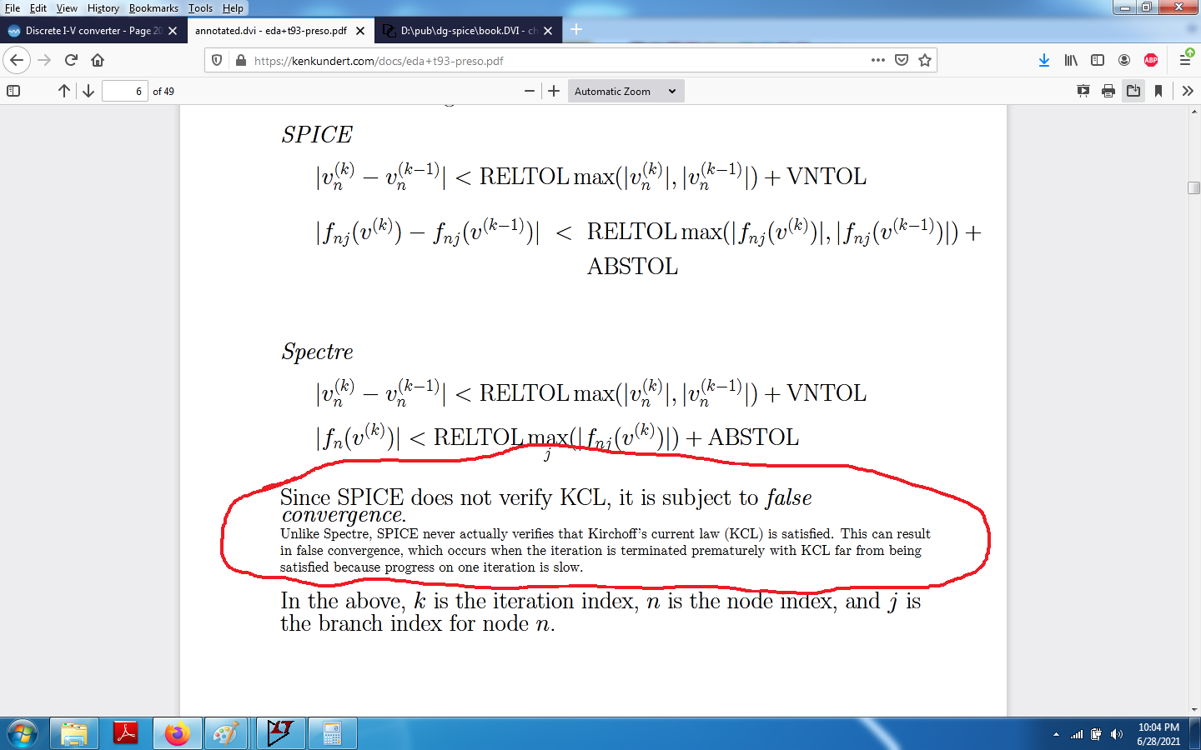This screenshot has height=750, width=1201.
Task: Open the Edit menu
Action: pyautogui.click(x=38, y=8)
